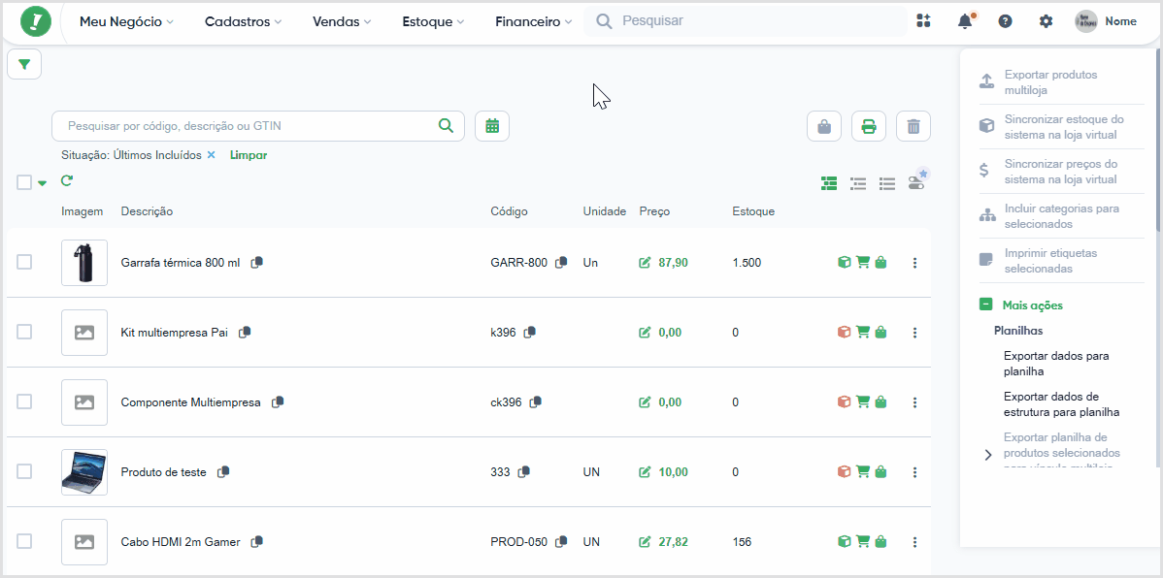1163x578 pixels.
Task: Copy code k396
Action: (529, 332)
